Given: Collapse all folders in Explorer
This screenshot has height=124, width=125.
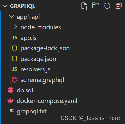Looking at the screenshot, I should coord(119,6).
